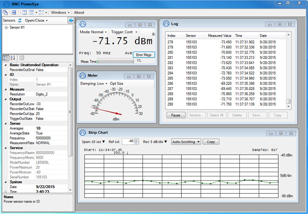The image size is (308, 214).
Task: Click the Property Pages icon in property grid
Action: (22, 58)
